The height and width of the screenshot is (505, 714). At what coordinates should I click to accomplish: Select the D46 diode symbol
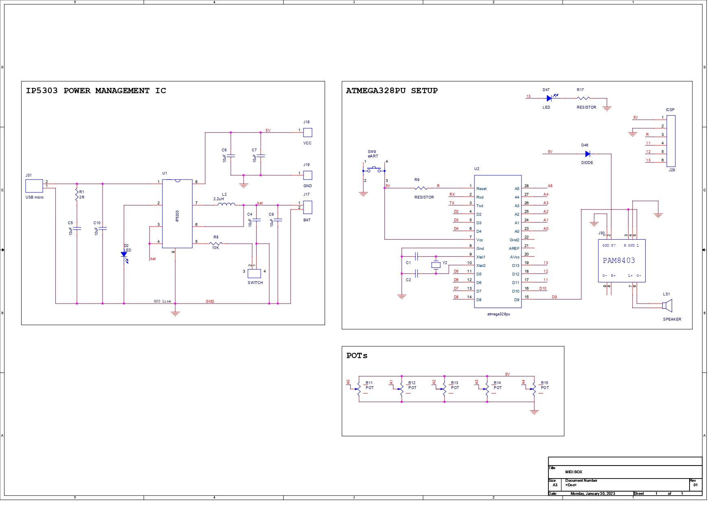[x=587, y=154]
